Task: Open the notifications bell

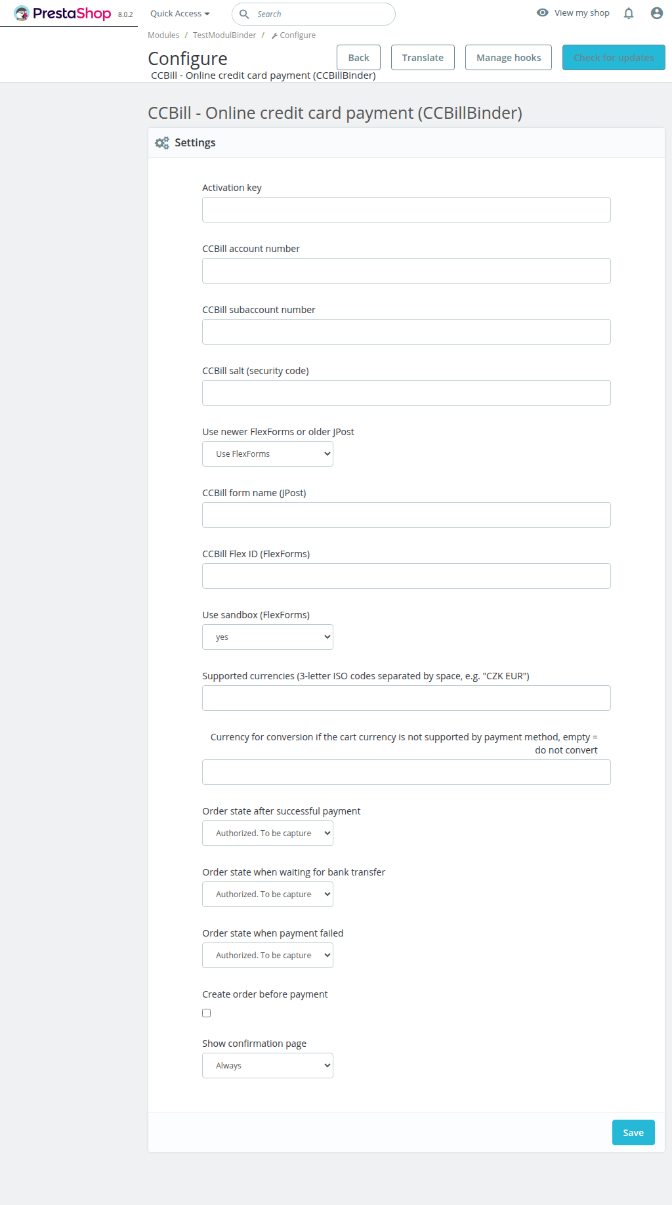Action: (x=629, y=13)
